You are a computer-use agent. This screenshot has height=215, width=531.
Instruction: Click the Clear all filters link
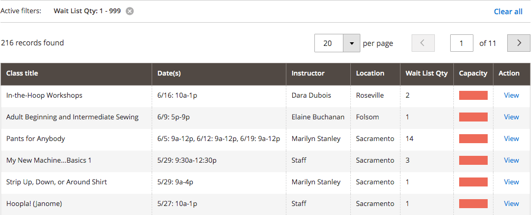[508, 11]
